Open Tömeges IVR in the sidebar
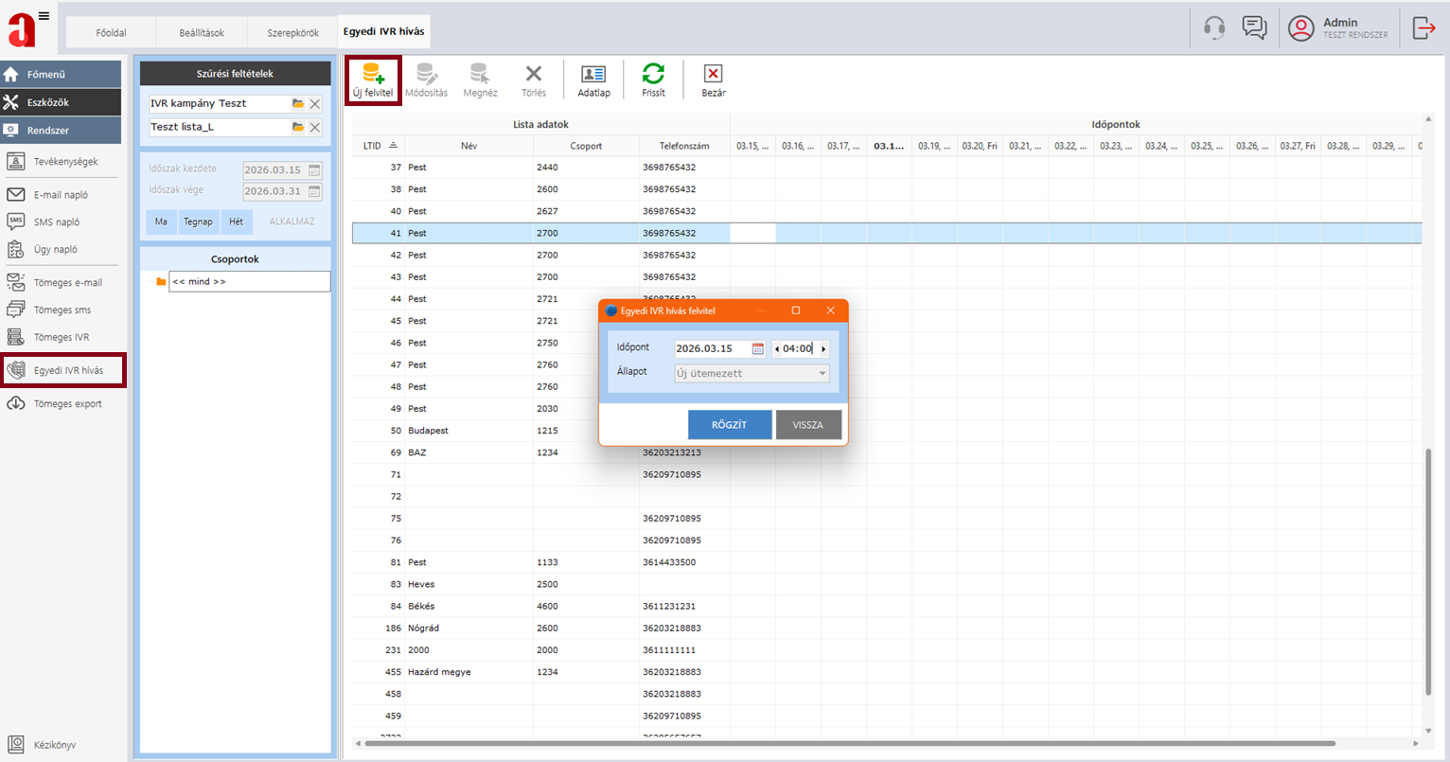 pyautogui.click(x=62, y=338)
